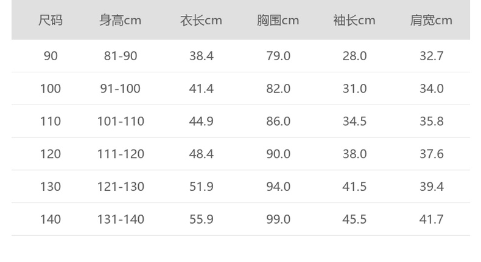Select size 130 row label

point(51,187)
